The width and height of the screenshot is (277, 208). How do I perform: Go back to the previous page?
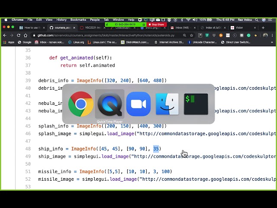point(5,36)
